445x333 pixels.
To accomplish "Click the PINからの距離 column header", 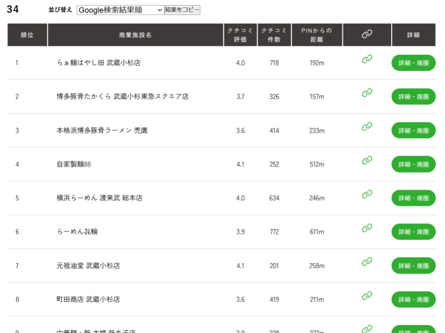I will (317, 35).
